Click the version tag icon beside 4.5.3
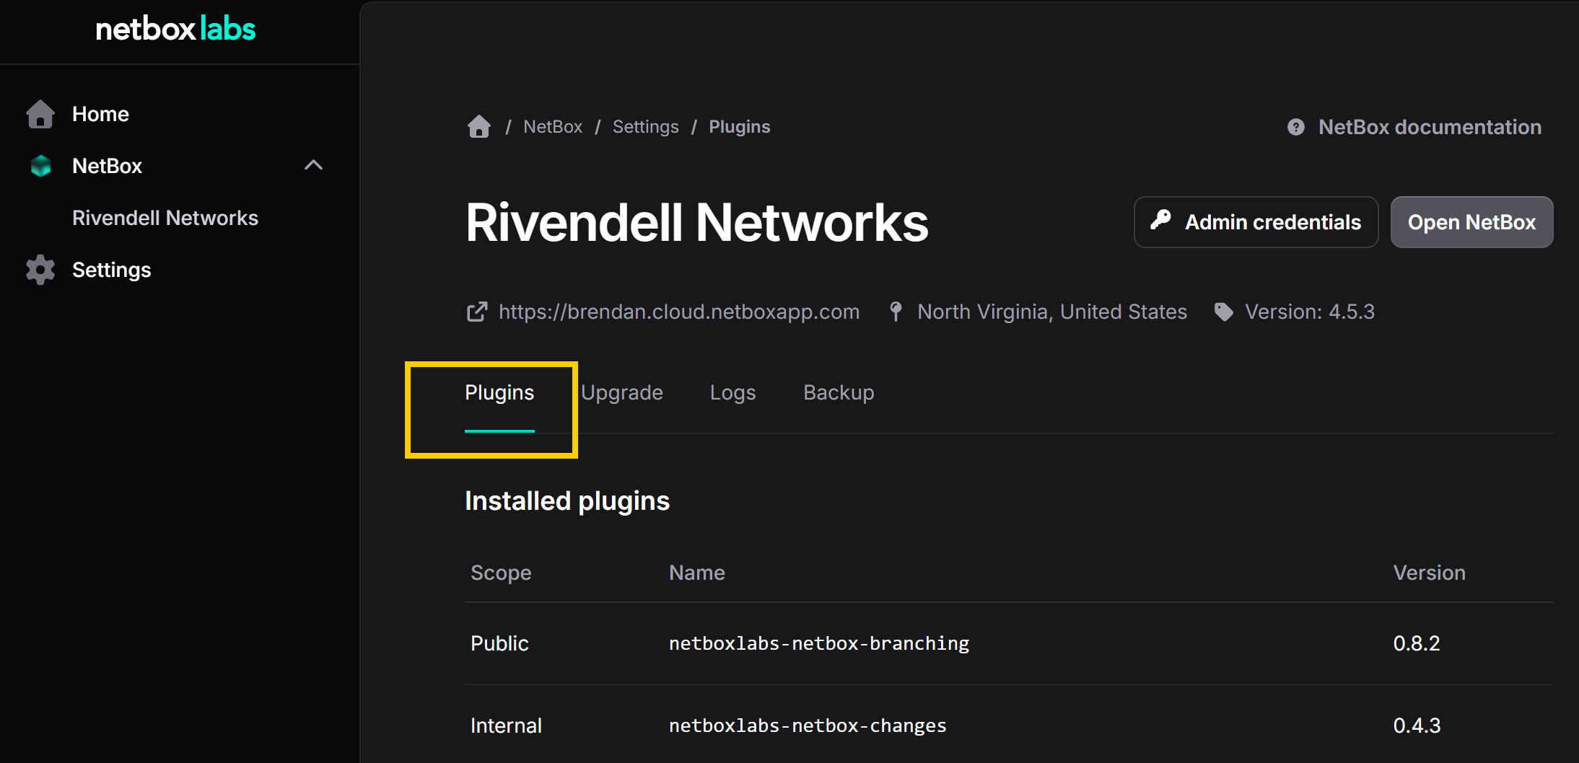 tap(1223, 312)
